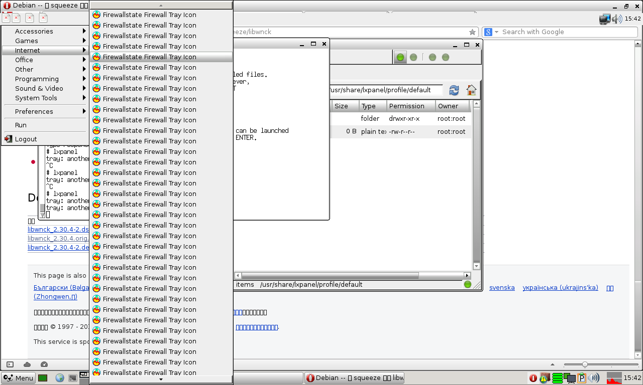Open the Games submenu

(45, 41)
